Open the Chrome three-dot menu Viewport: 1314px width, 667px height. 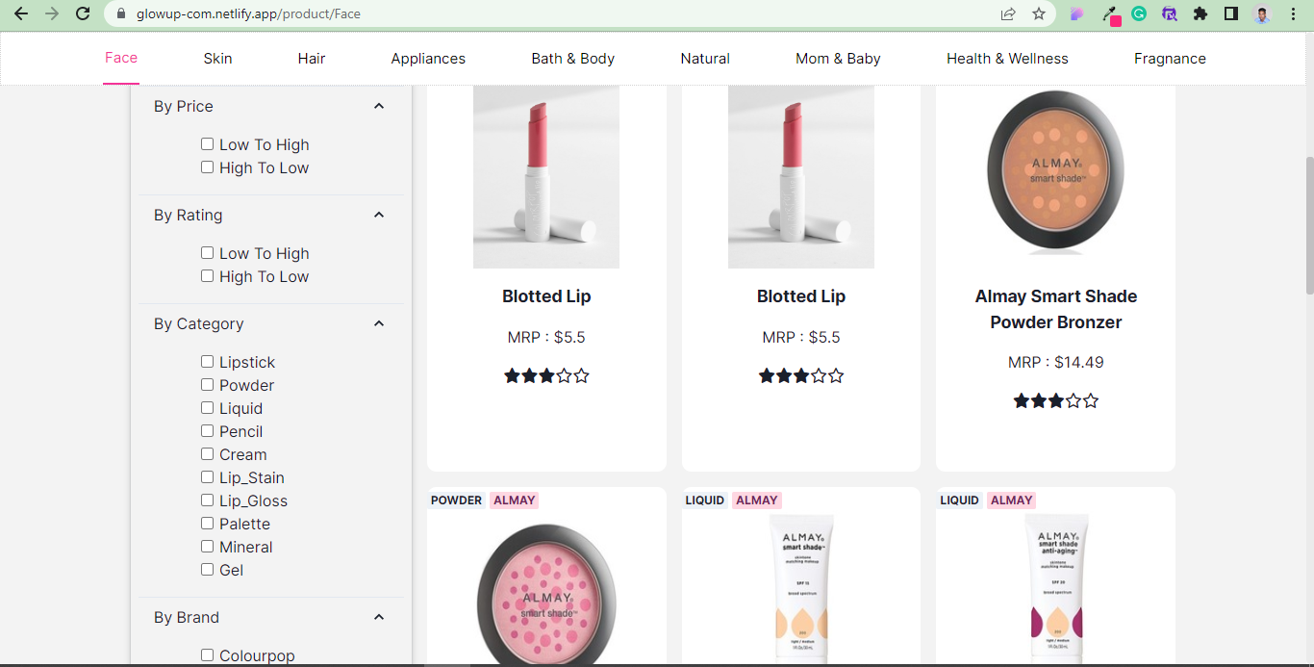coord(1293,14)
